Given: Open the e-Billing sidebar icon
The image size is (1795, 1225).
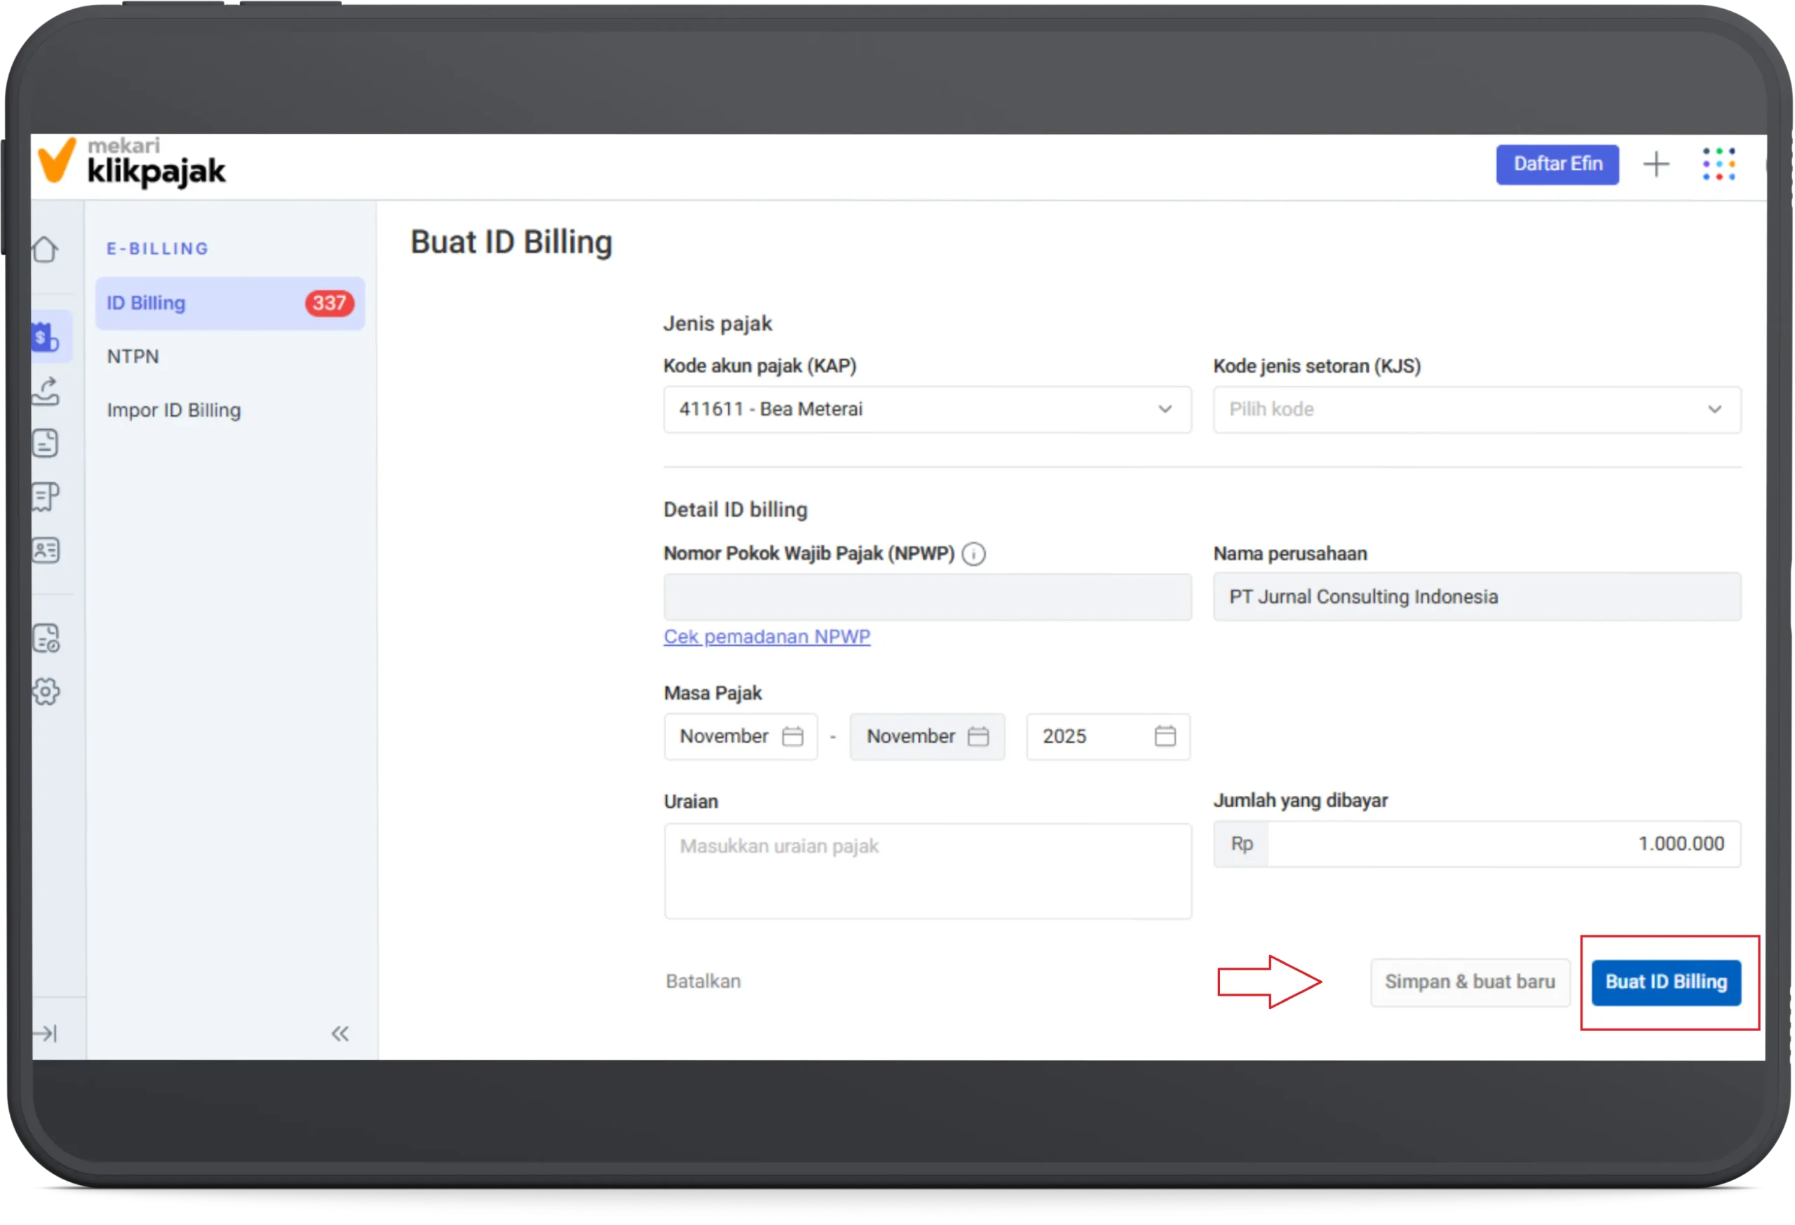Looking at the screenshot, I should tap(46, 337).
